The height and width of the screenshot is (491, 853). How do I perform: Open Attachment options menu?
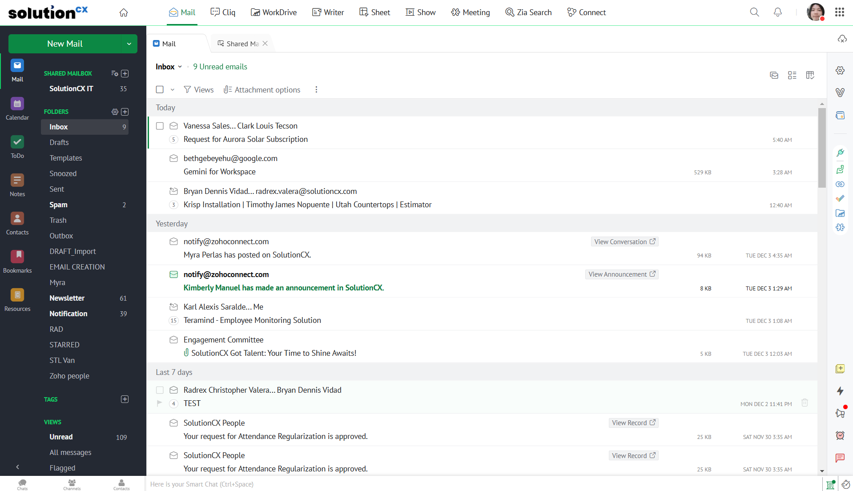pyautogui.click(x=262, y=89)
